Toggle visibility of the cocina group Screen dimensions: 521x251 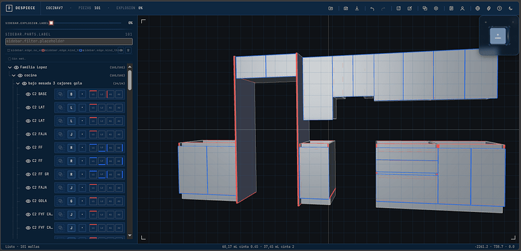tap(20, 75)
